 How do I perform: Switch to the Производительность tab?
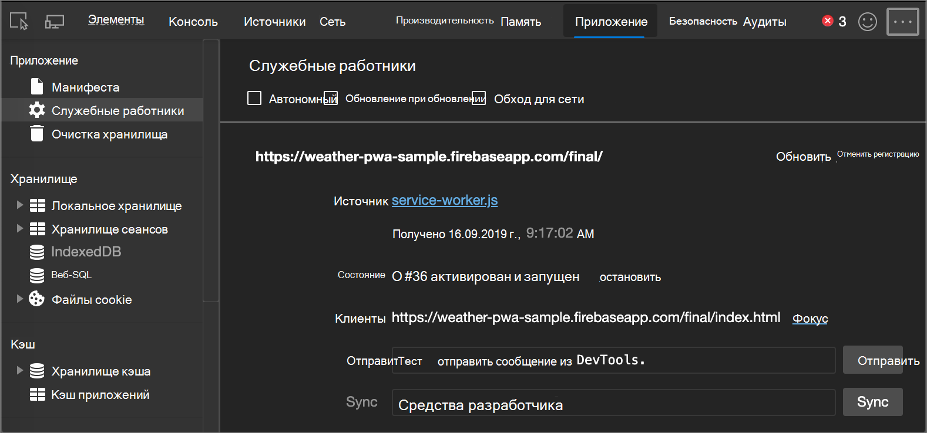click(445, 21)
